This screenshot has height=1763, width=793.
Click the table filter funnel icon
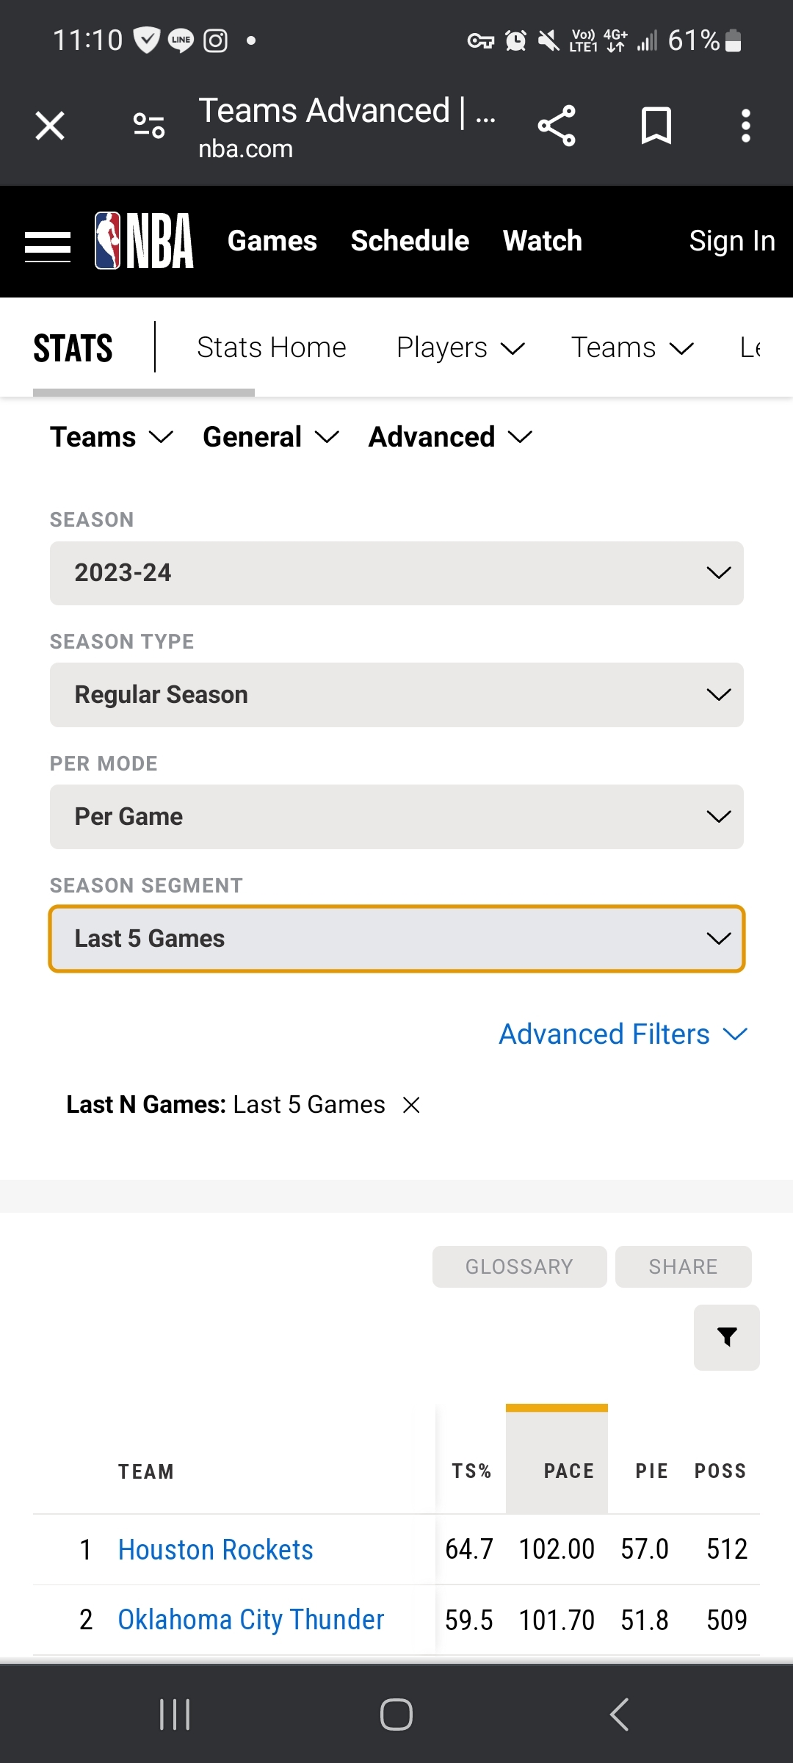[x=726, y=1337]
